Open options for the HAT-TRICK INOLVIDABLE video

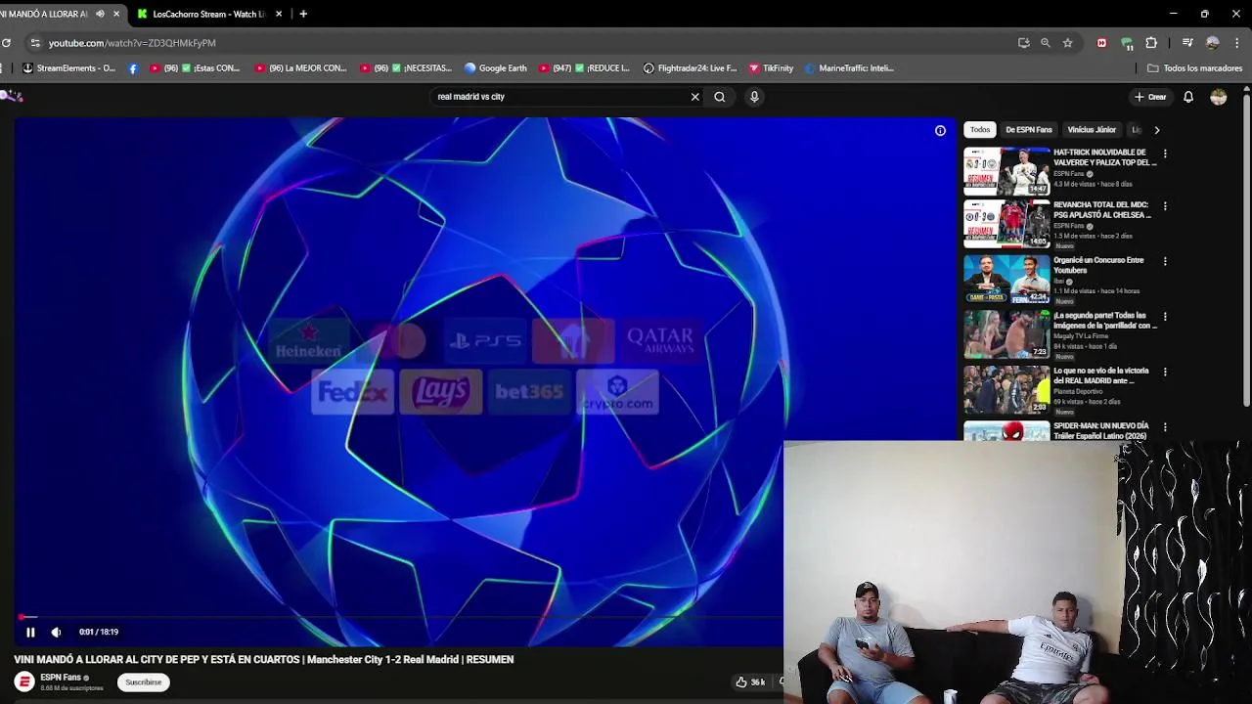tap(1165, 154)
